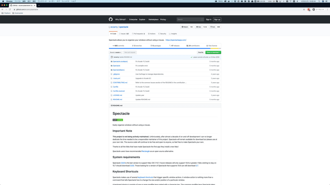Open Chrome's ファイル menu
Viewport: 330px width, 185px height.
[17, 1]
